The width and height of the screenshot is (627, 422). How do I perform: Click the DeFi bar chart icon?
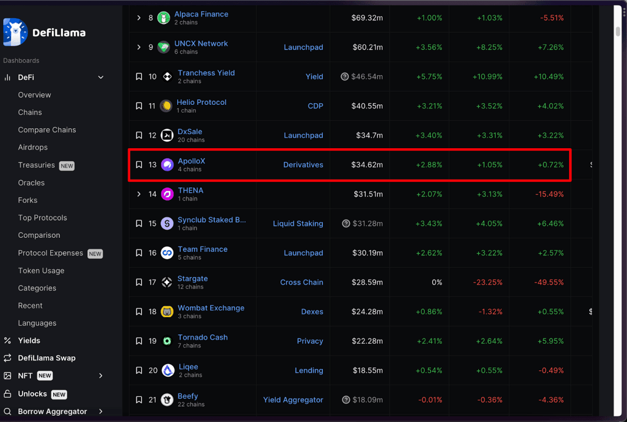click(x=7, y=78)
